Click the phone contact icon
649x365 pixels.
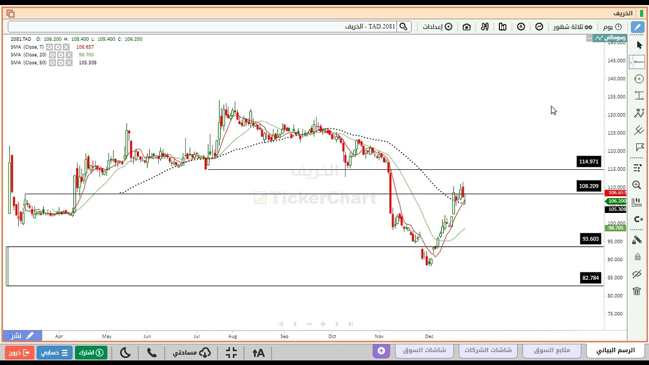(152, 352)
